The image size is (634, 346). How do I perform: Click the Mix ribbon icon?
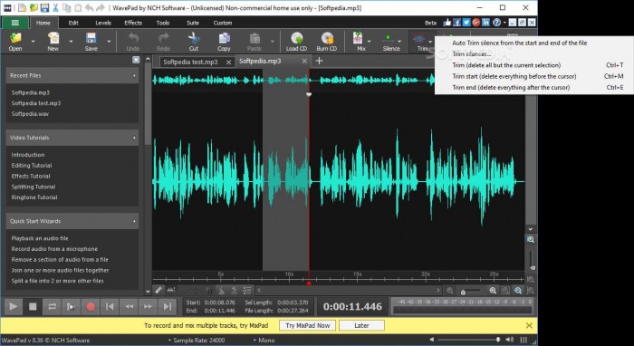359,38
